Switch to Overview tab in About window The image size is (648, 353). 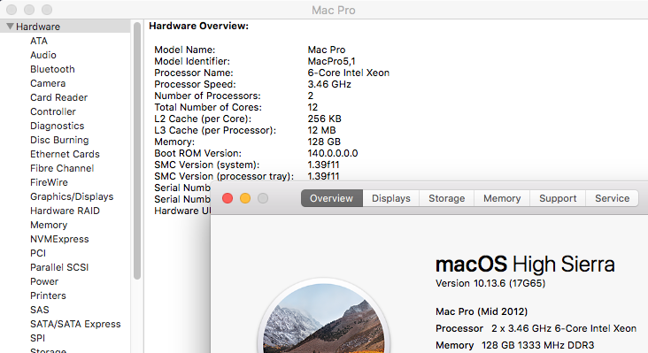(x=332, y=198)
